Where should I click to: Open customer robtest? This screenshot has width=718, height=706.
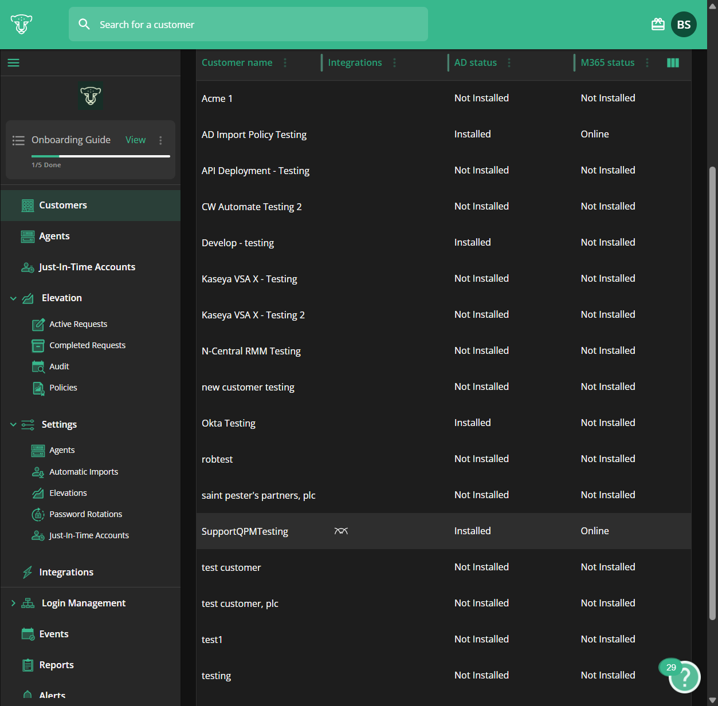[217, 459]
